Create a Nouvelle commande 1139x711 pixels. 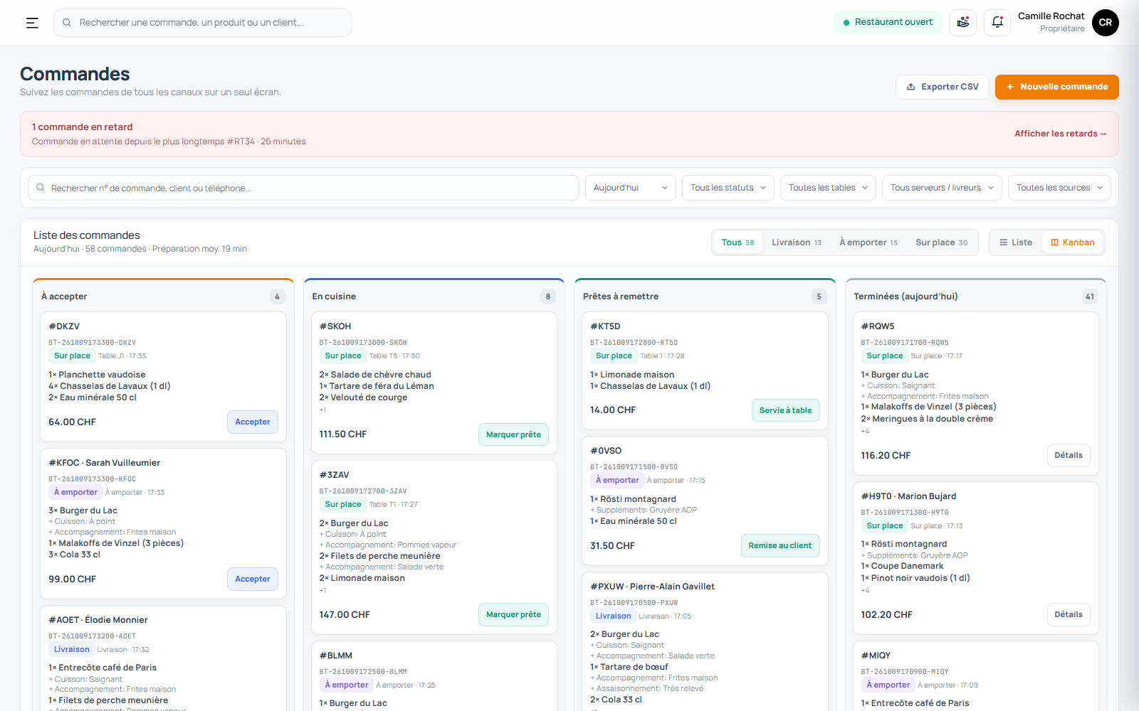[1056, 87]
